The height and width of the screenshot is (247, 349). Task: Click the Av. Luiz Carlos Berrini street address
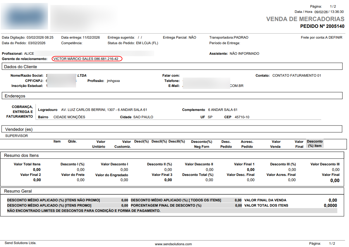(104, 110)
